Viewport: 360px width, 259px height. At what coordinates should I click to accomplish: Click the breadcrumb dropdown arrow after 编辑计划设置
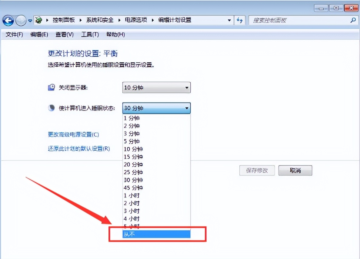tap(229, 20)
